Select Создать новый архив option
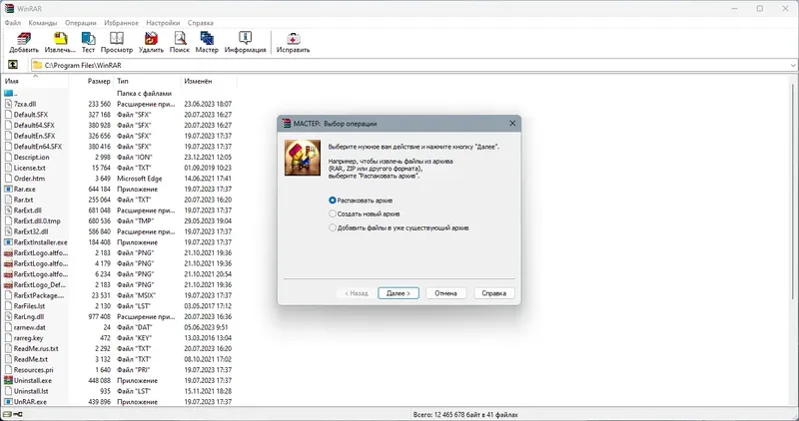The image size is (799, 421). pos(365,213)
